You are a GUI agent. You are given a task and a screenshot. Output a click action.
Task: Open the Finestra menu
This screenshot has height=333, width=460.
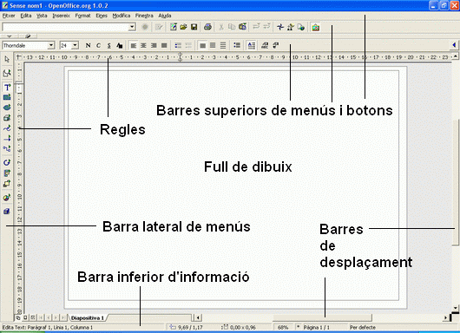[144, 16]
